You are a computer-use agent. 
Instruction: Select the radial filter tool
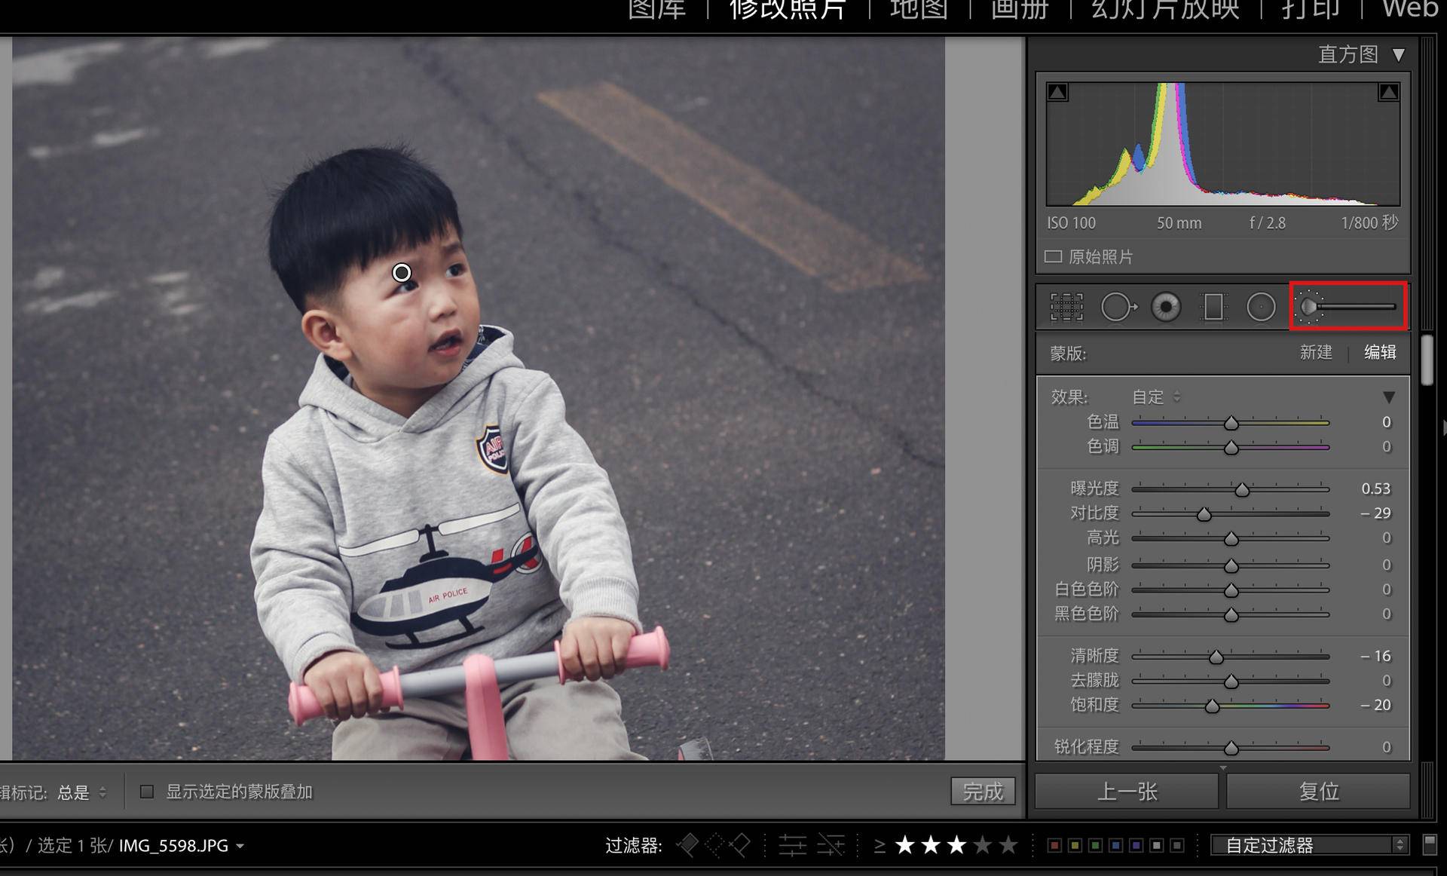pos(1261,307)
